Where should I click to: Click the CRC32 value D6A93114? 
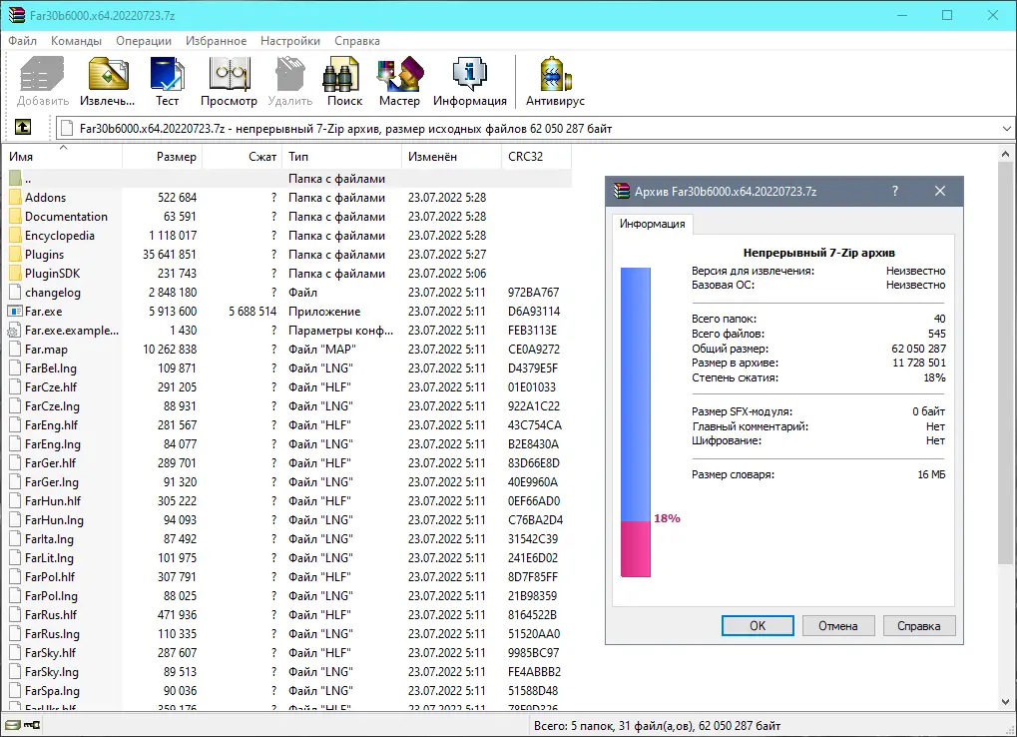coord(534,312)
